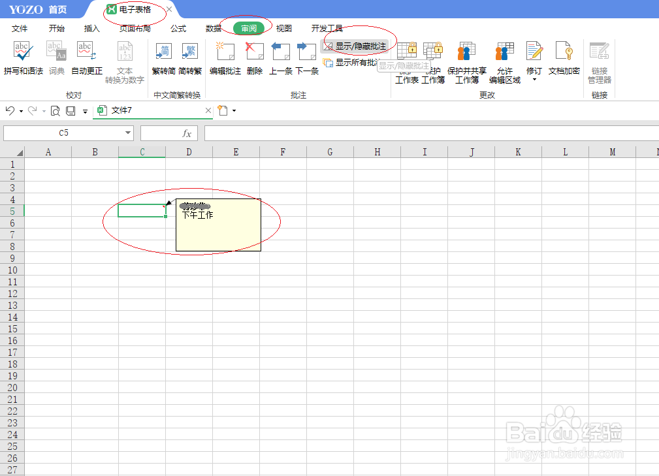This screenshot has width=659, height=476.
Task: Switch to the 视图 ribbon tab
Action: click(283, 29)
